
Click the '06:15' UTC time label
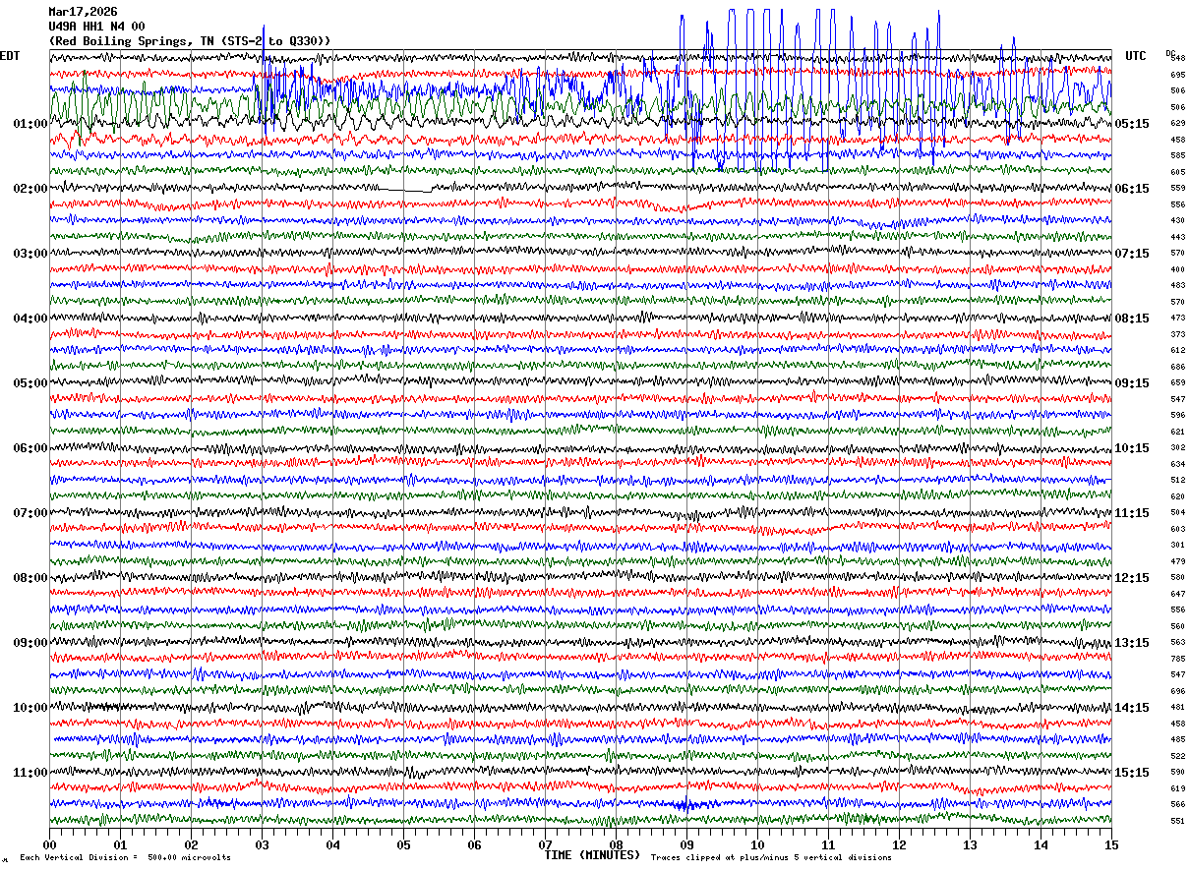tap(1132, 189)
